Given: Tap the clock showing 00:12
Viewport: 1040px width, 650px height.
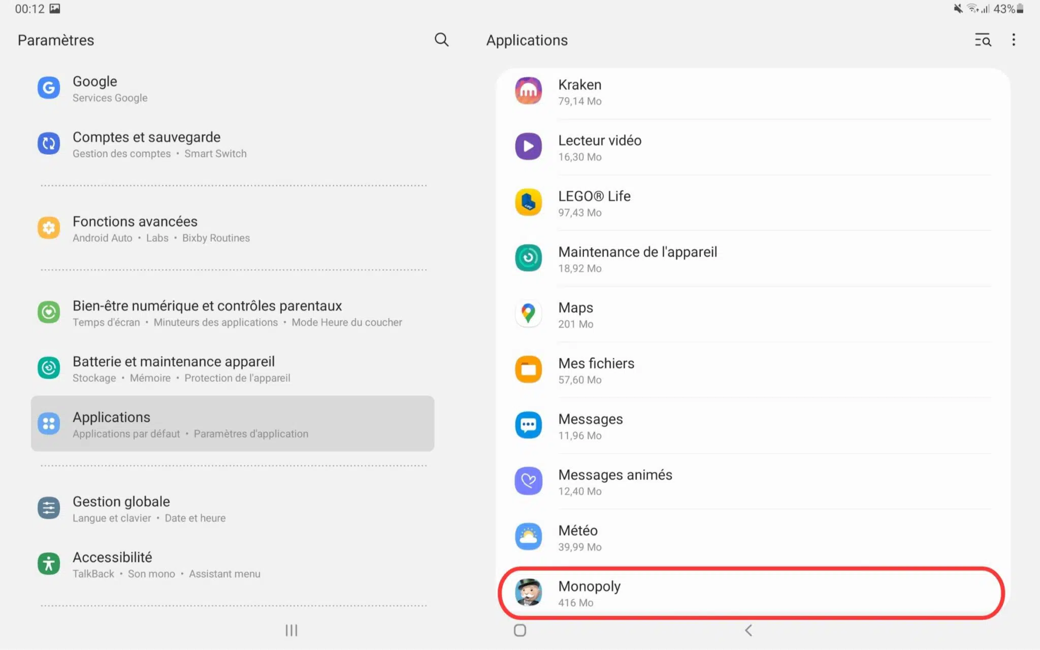Looking at the screenshot, I should [x=29, y=9].
